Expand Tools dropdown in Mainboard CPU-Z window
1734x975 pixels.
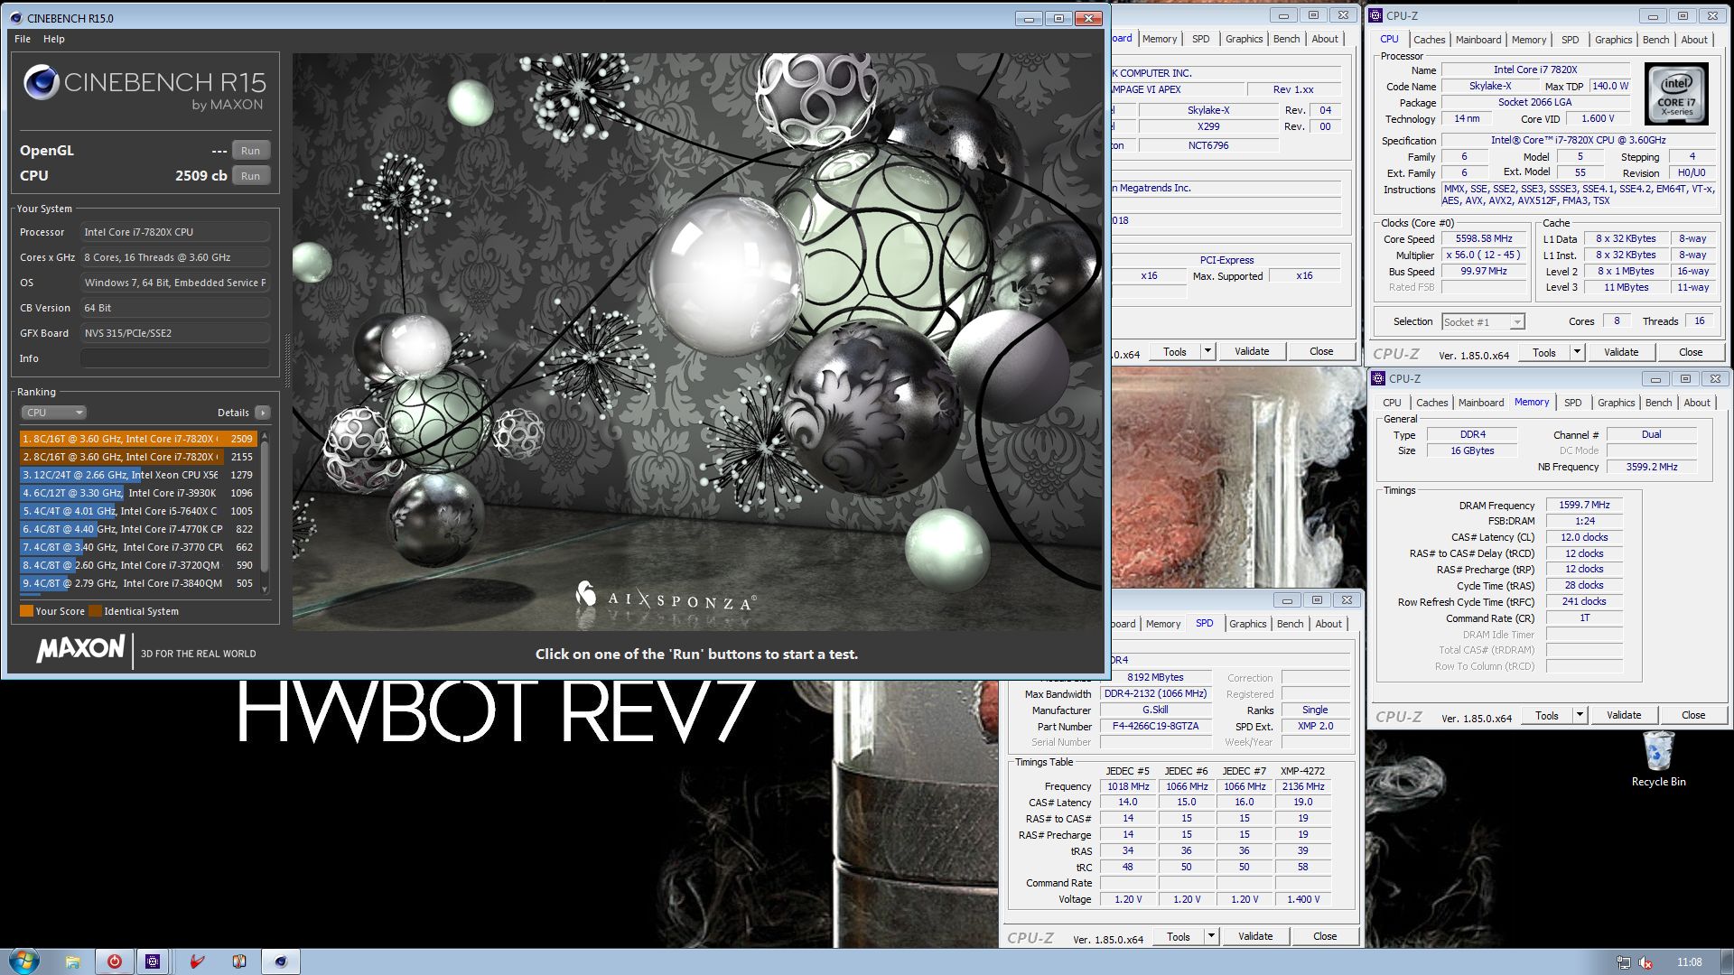point(1207,352)
